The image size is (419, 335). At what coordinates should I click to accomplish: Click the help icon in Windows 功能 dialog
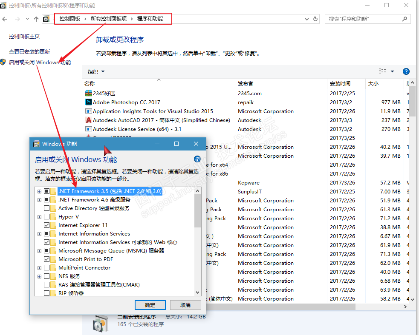click(x=197, y=159)
